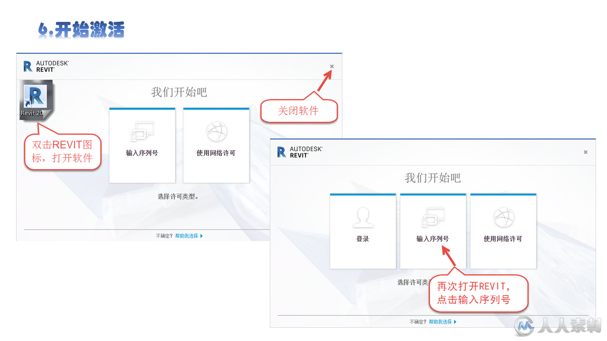The height and width of the screenshot is (341, 607).
Task: Click Autodesk Revit logo in front window
Action: [300, 152]
